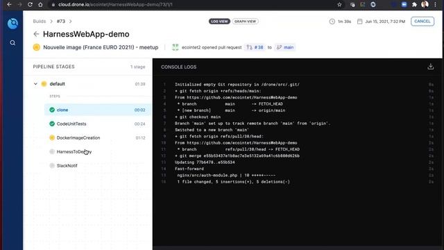Image resolution: width=444 pixels, height=250 pixels.
Task: Click the ecointet2 author avatar
Action: [176, 47]
